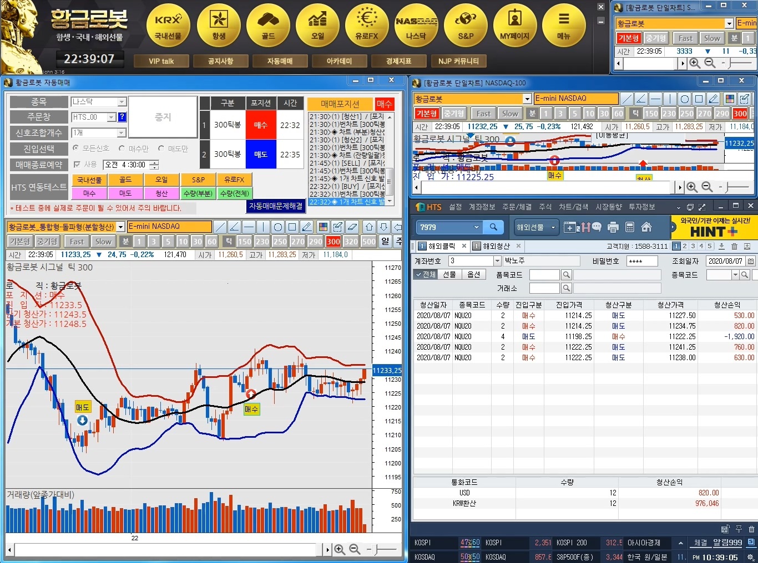Expand 신호조합개수 1개 dropdown
The image size is (758, 563).
[122, 133]
